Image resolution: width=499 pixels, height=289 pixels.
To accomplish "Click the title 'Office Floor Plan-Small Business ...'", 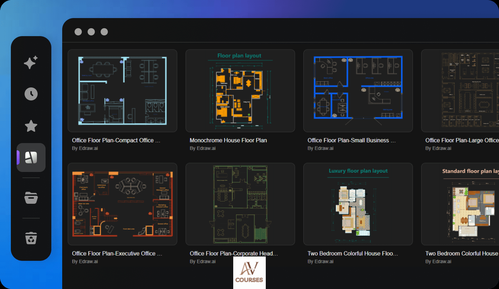I will pyautogui.click(x=352, y=141).
